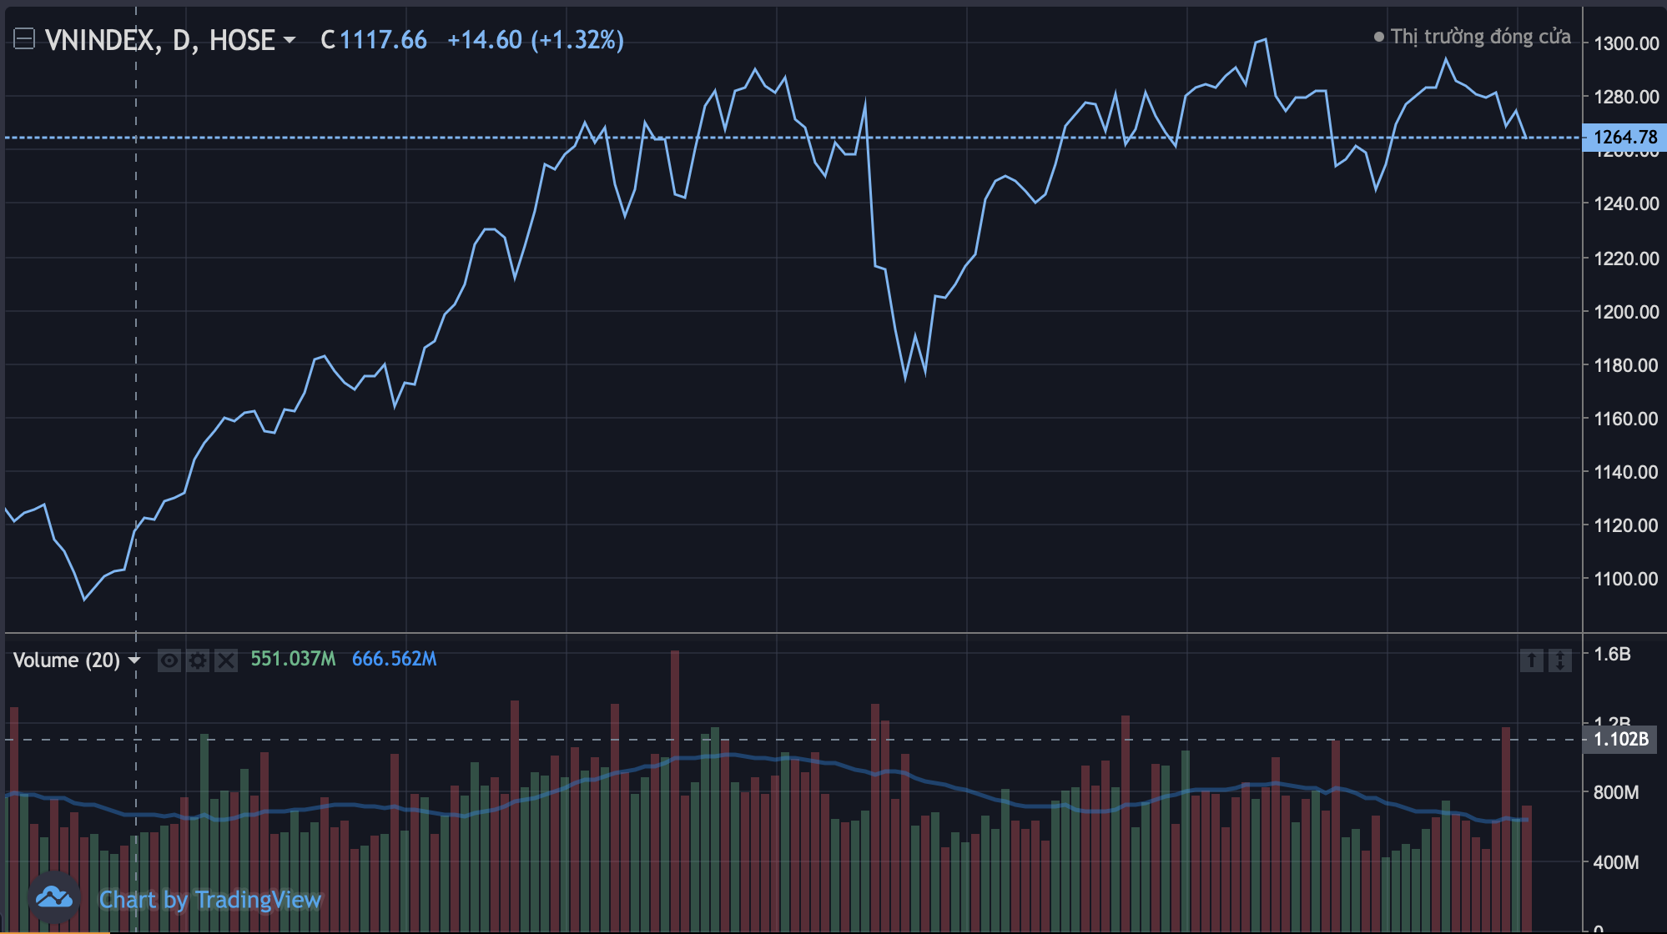Image resolution: width=1667 pixels, height=934 pixels.
Task: Click the Volume (20) indicator label
Action: [67, 660]
